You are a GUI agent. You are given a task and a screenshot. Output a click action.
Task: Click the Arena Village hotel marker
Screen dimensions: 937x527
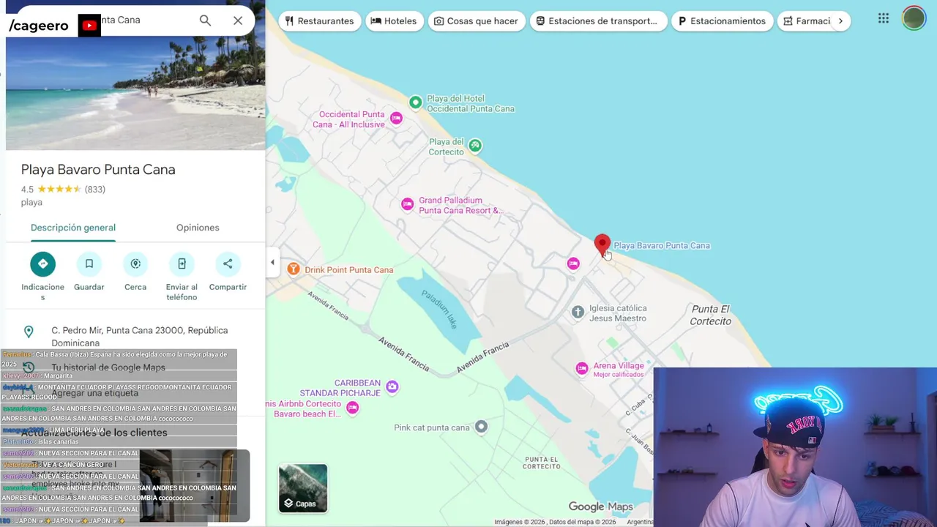pos(582,369)
